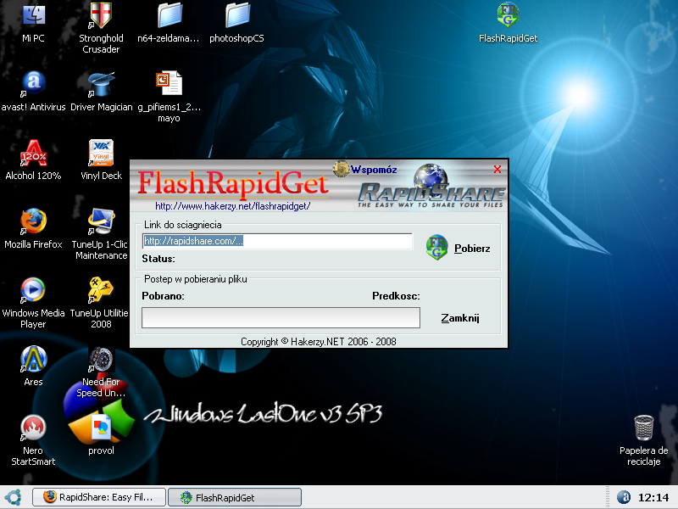The image size is (678, 509).
Task: Click the avast tray icon
Action: tap(624, 497)
